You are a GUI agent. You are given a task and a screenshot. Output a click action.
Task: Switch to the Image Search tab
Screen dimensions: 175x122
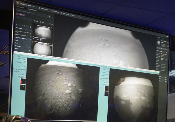point(31,9)
